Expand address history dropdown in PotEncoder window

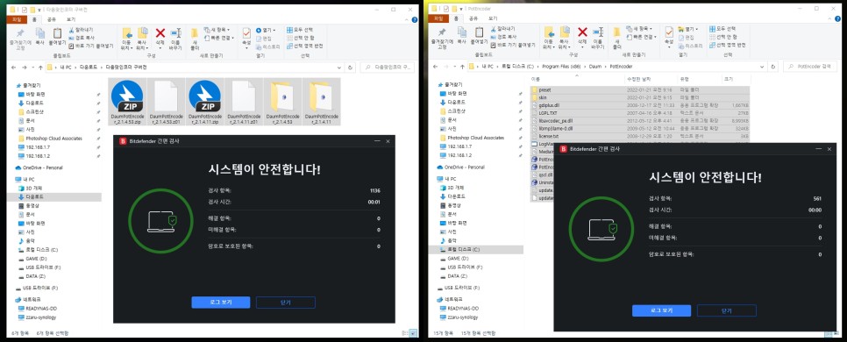click(x=762, y=67)
